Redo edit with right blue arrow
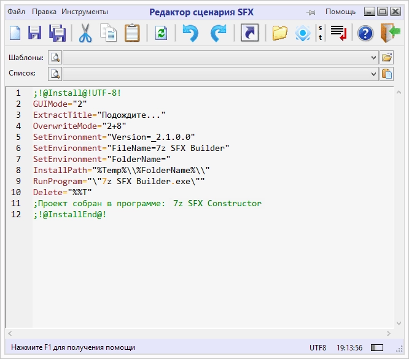Screen dimensions: 409x359 point(218,33)
